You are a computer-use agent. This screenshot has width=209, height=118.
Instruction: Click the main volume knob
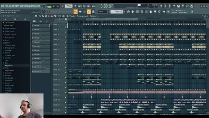click(x=43, y=6)
